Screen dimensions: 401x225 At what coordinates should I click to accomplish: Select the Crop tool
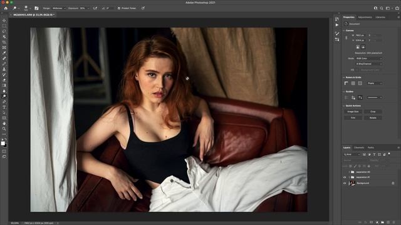pos(4,42)
